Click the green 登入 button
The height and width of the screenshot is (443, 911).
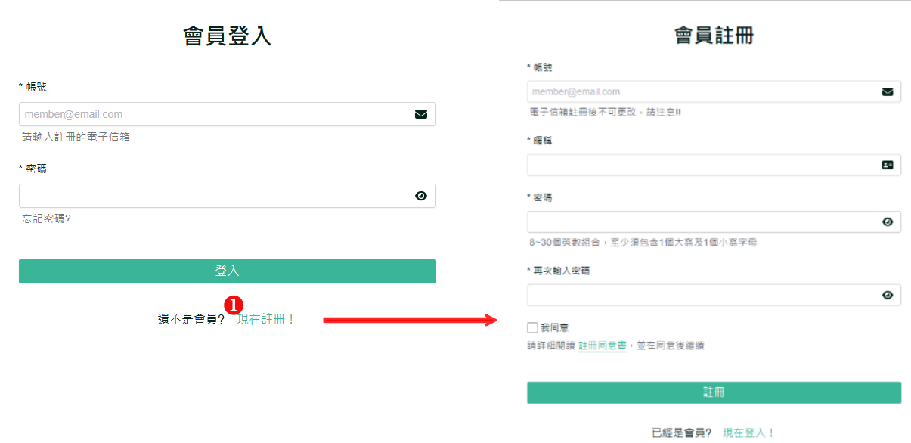point(228,271)
